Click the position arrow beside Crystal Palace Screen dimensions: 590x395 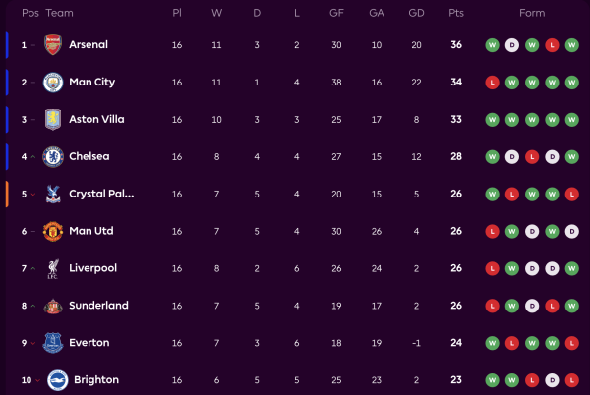coord(34,195)
